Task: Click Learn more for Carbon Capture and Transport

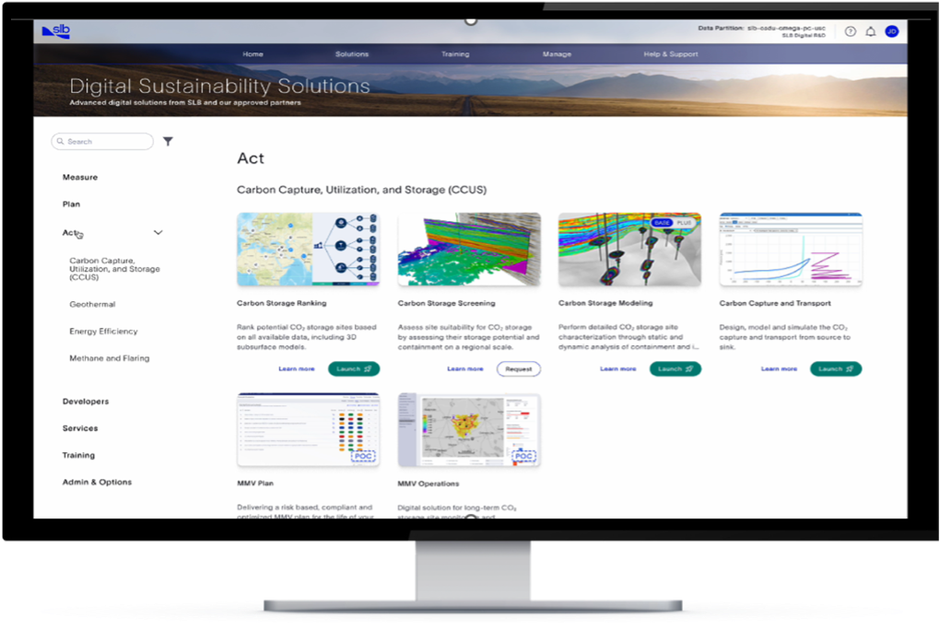Action: tap(780, 369)
